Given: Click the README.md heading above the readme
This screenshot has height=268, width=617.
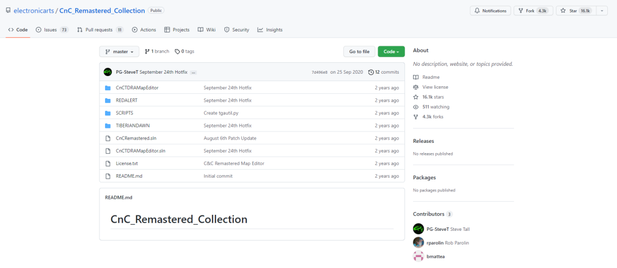Looking at the screenshot, I should [118, 198].
